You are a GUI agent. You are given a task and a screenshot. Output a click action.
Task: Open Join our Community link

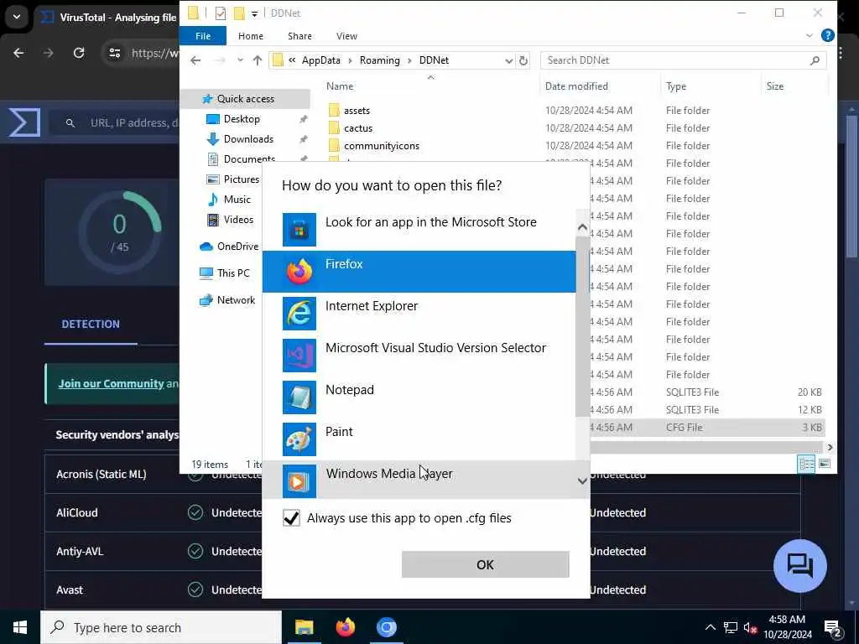[x=112, y=383]
